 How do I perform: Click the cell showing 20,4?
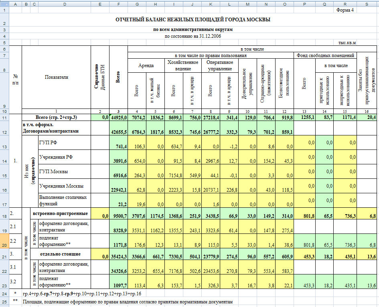coord(367,117)
